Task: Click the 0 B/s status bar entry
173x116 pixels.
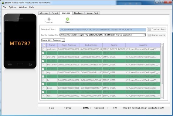Action: click(x=52, y=108)
